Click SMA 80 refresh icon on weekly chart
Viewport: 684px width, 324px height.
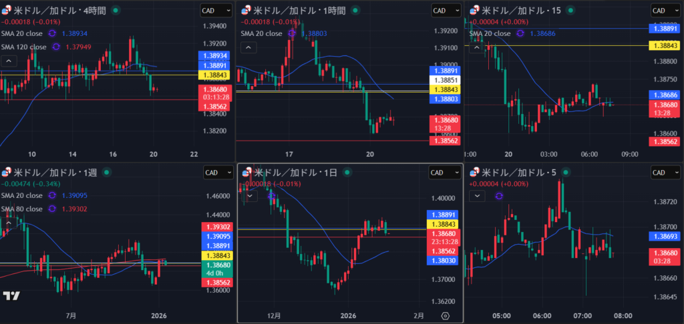coord(51,209)
